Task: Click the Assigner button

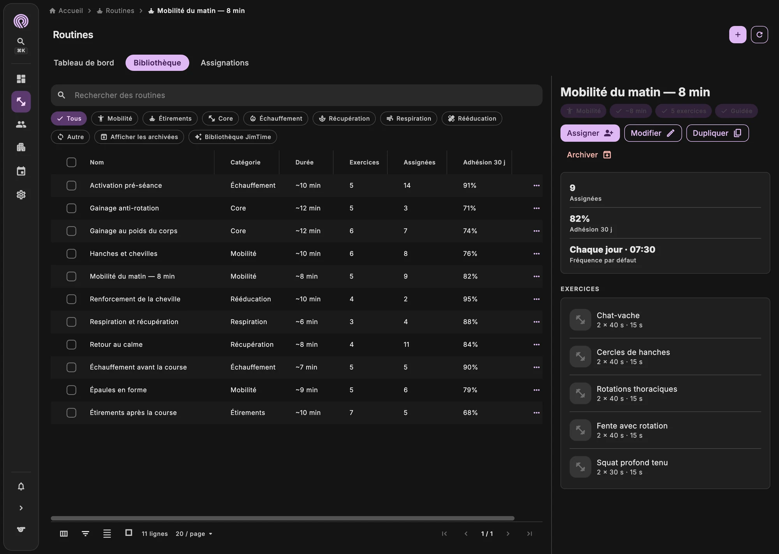Action: point(590,133)
